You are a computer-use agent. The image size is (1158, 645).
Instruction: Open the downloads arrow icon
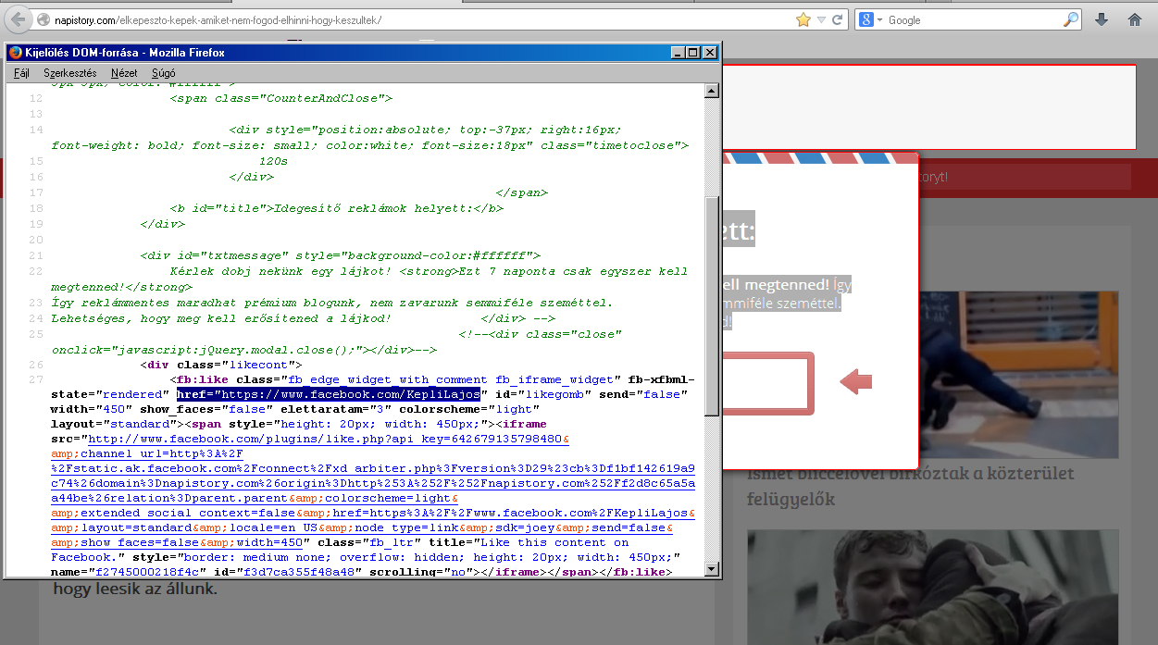1102,19
